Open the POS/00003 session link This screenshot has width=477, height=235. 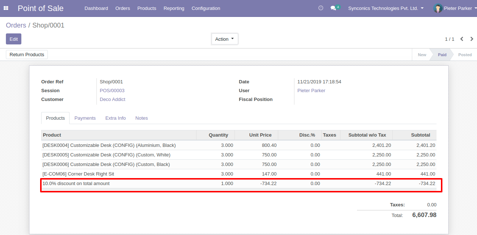[112, 90]
